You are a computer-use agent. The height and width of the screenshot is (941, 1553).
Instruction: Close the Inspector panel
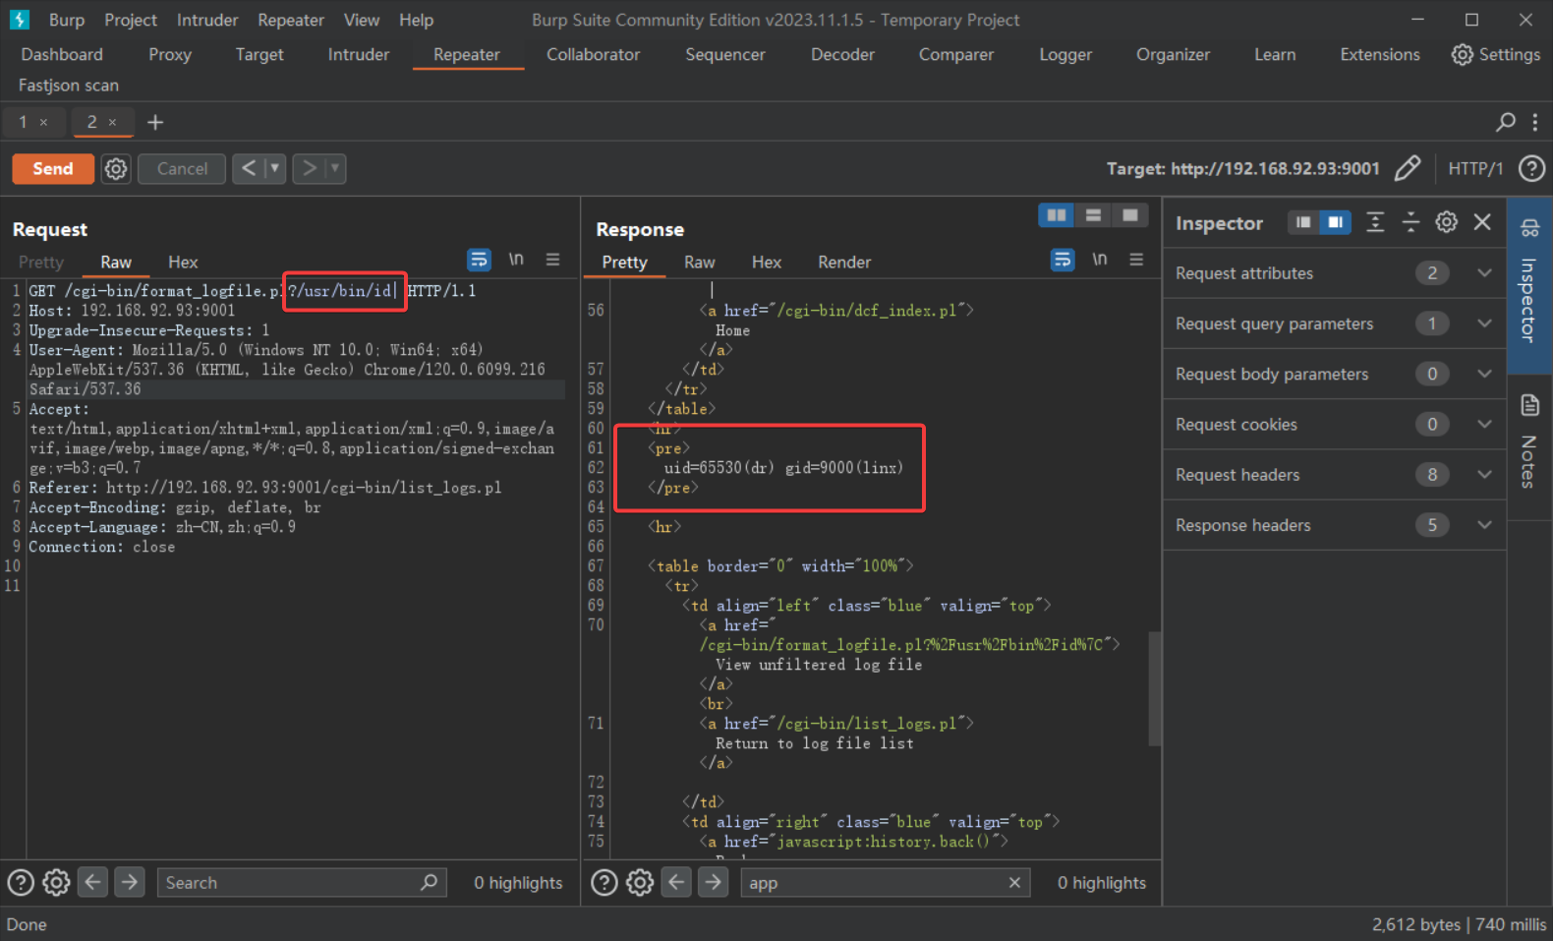click(1482, 222)
